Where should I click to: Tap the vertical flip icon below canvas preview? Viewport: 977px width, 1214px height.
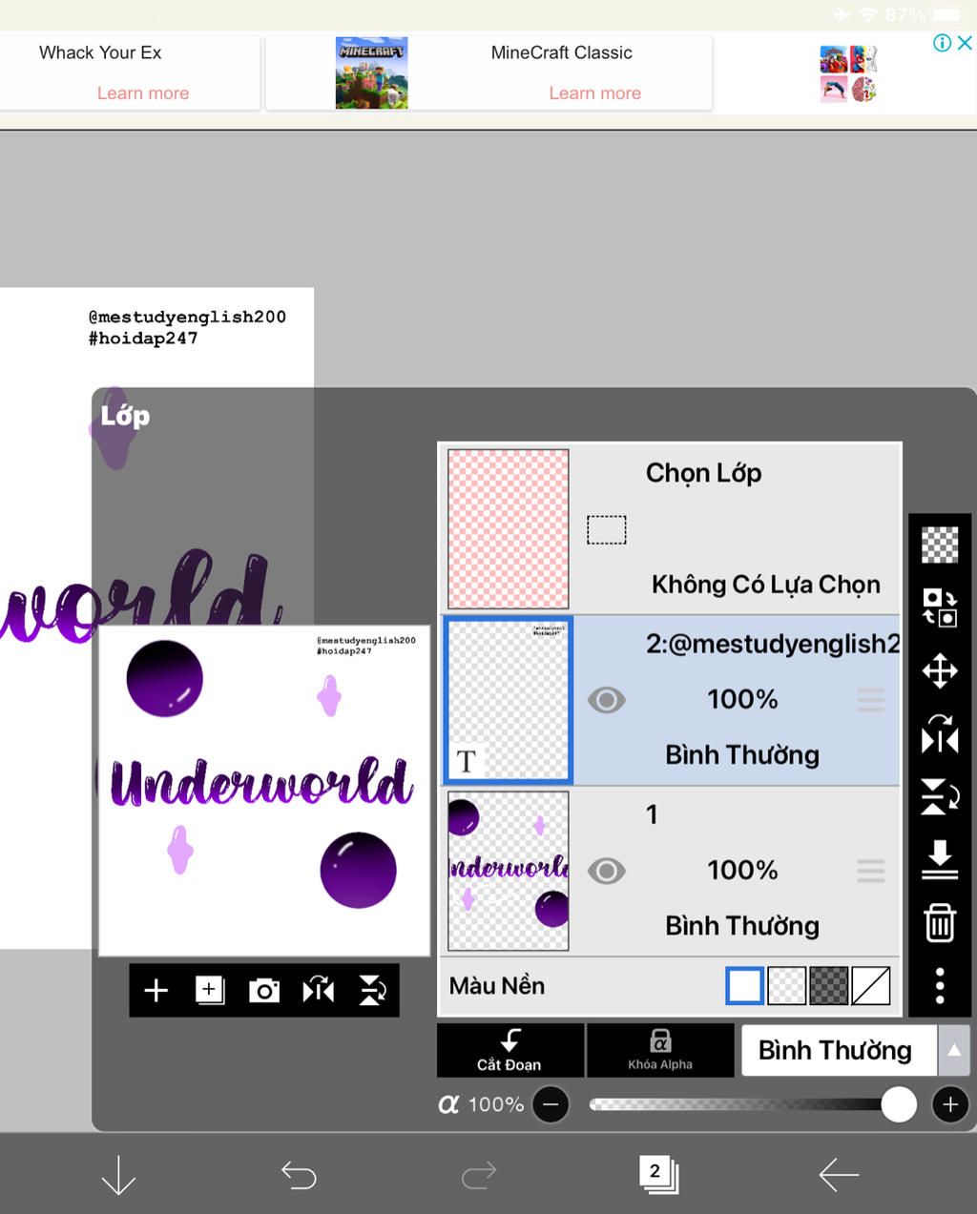372,991
